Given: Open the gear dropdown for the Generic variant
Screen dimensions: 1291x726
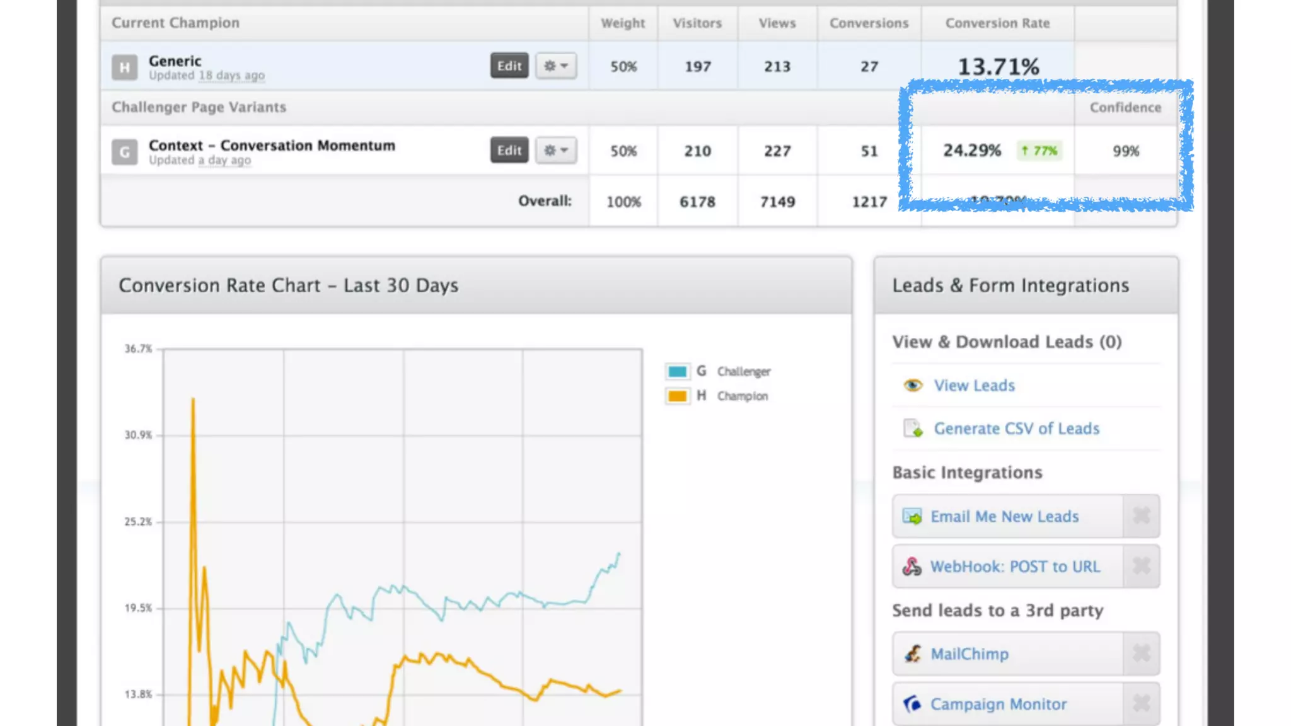Looking at the screenshot, I should [556, 66].
